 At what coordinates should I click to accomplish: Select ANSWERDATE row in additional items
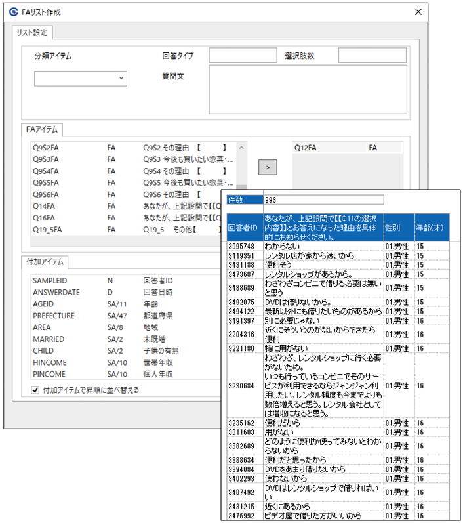126,292
